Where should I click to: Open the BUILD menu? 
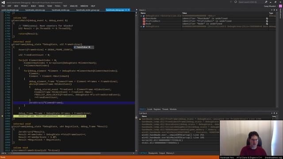[x=34, y=6]
